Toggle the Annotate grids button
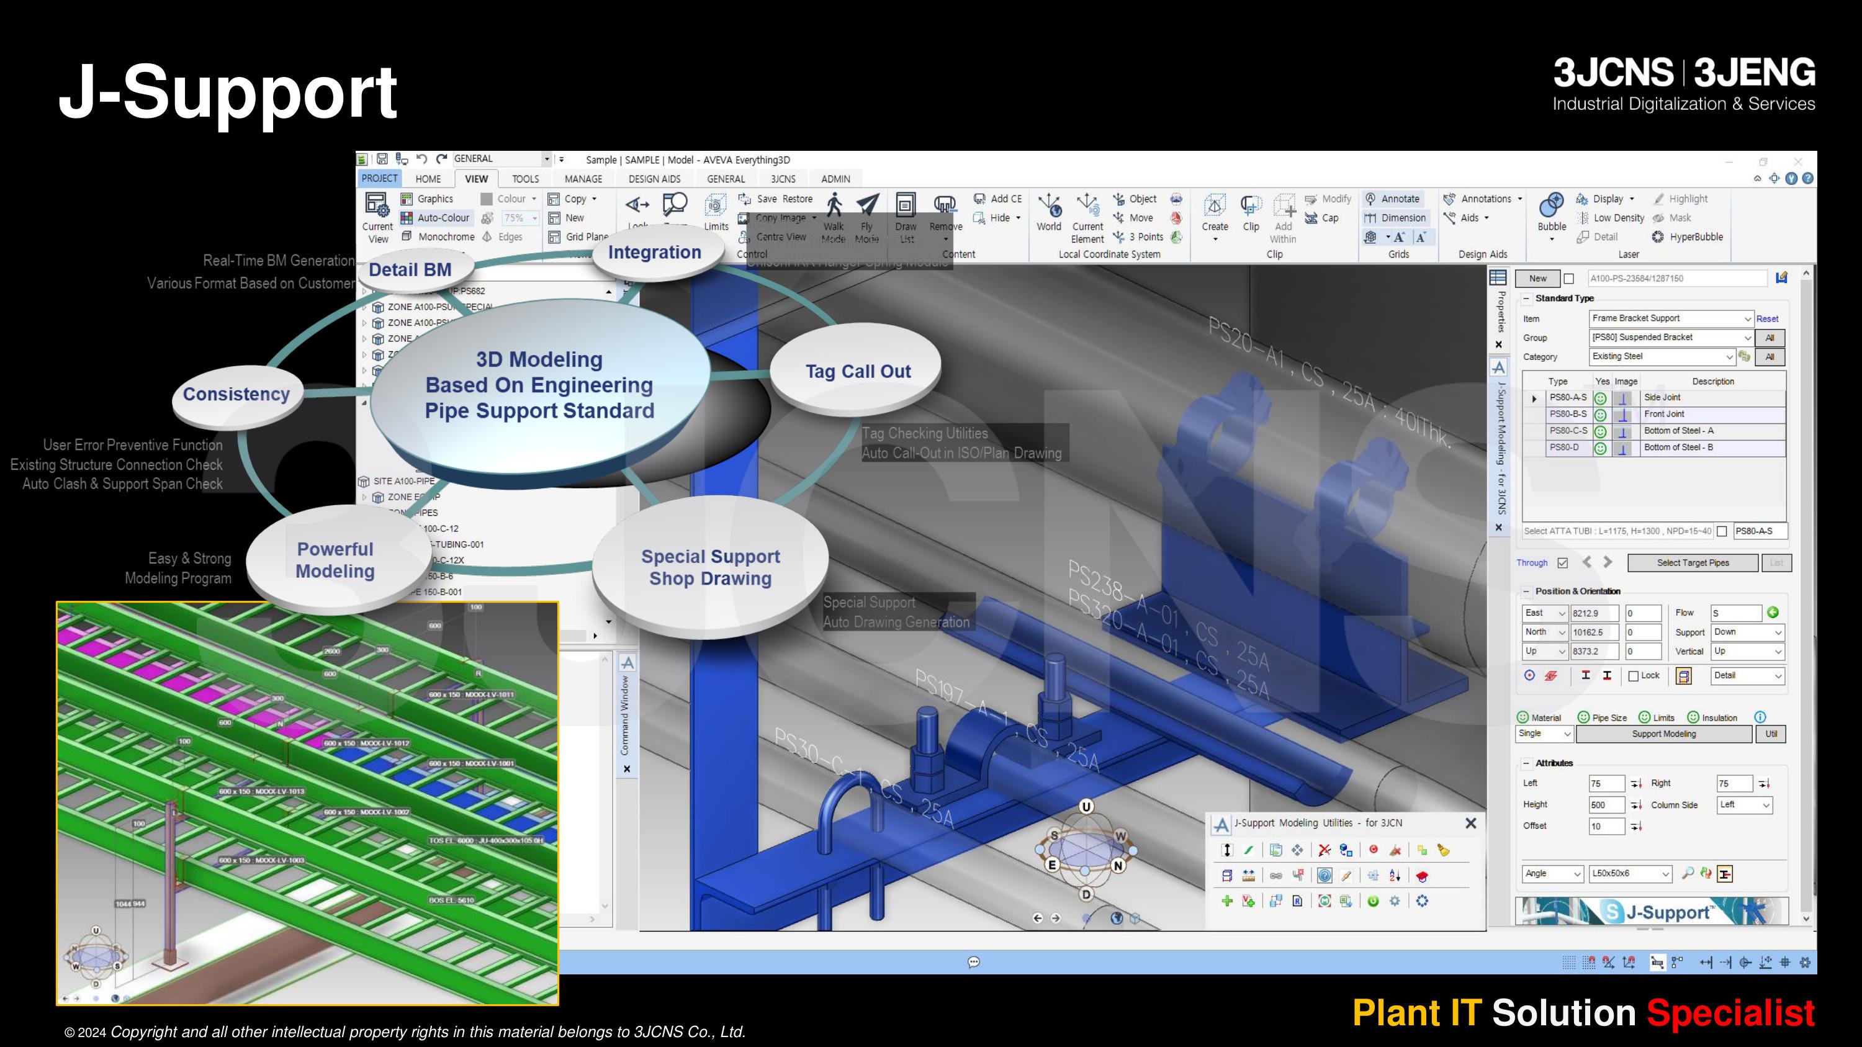This screenshot has width=1862, height=1047. pos(1392,199)
